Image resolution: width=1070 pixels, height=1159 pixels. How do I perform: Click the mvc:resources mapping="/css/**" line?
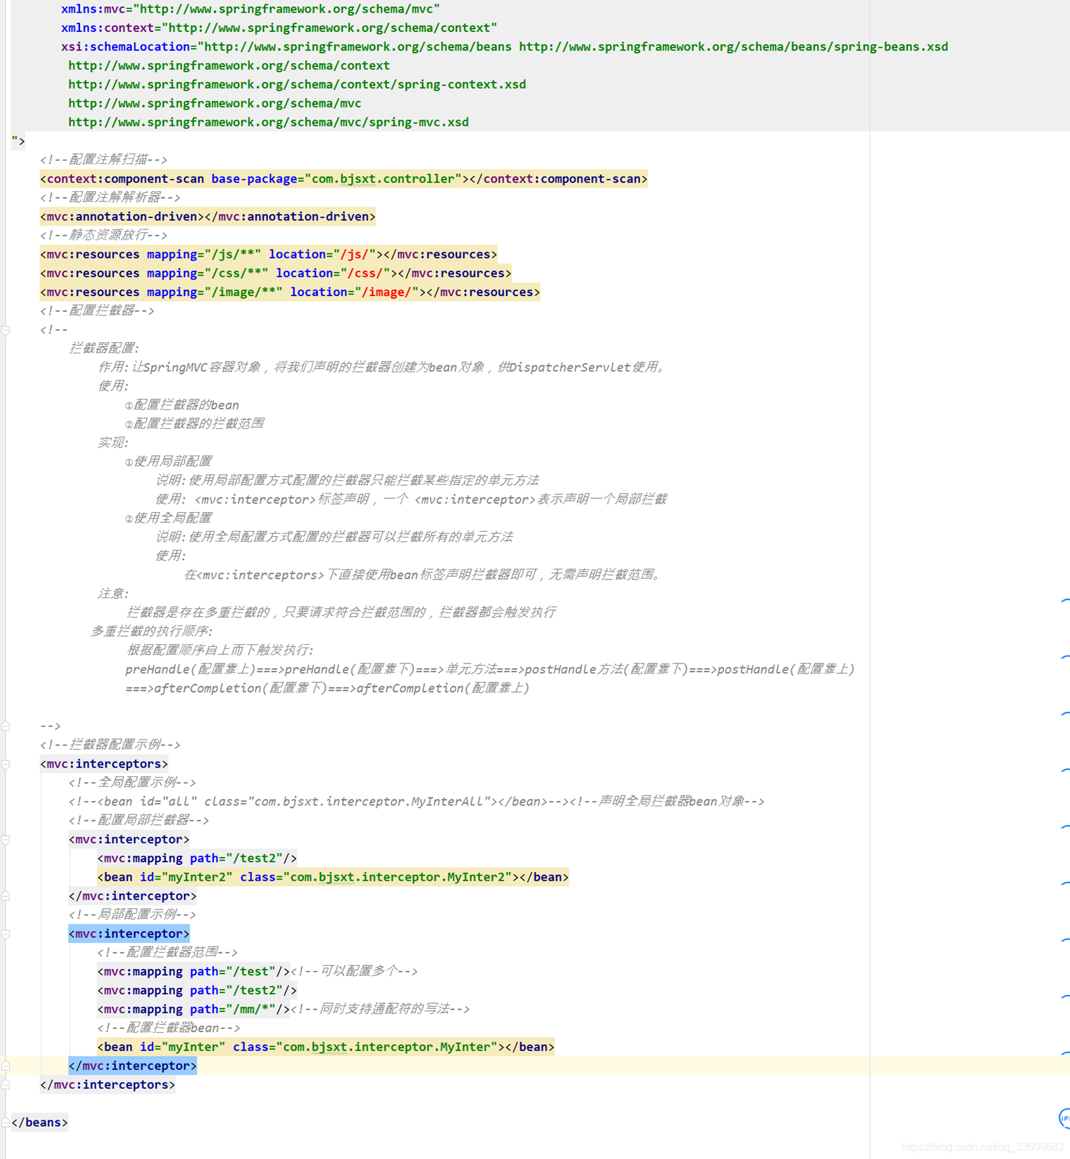275,273
